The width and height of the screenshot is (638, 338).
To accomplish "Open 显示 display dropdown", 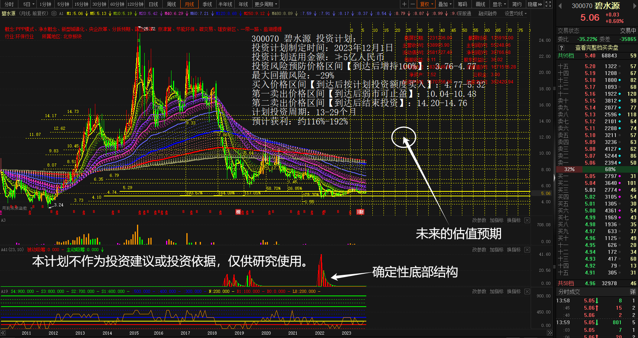I will pyautogui.click(x=499, y=4).
